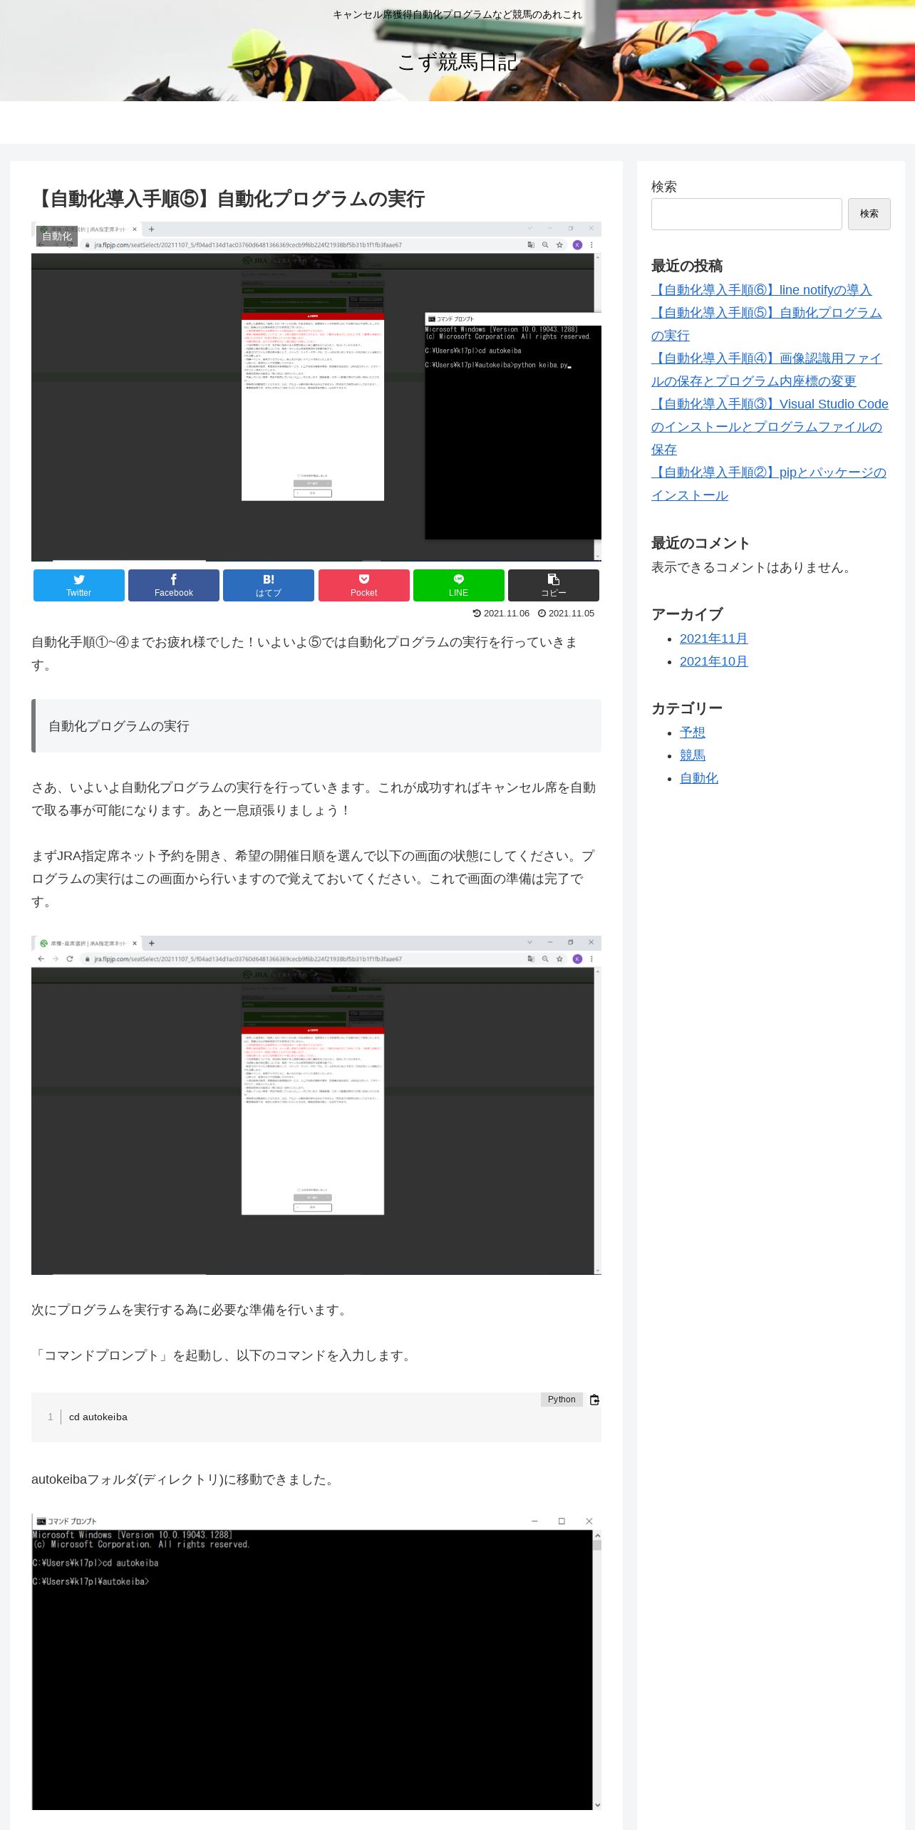Click the featured screenshot of command prompt
Image resolution: width=915 pixels, height=1830 pixels.
pos(316,391)
